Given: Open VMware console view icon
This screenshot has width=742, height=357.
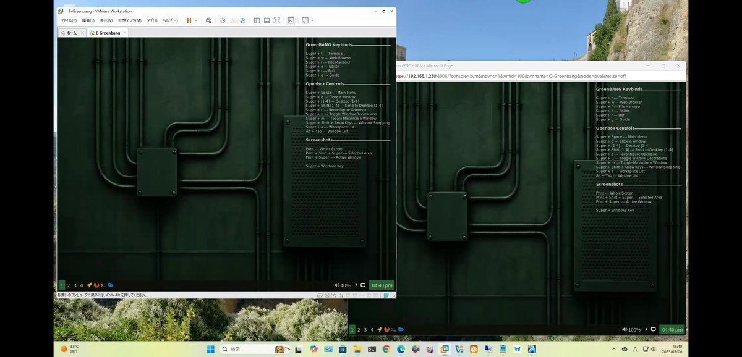Looking at the screenshot, I should pyautogui.click(x=291, y=20).
